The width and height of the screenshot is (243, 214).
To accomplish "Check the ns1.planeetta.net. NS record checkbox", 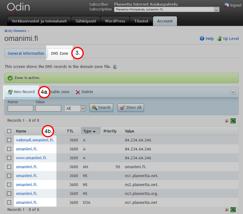I will coord(9,176).
